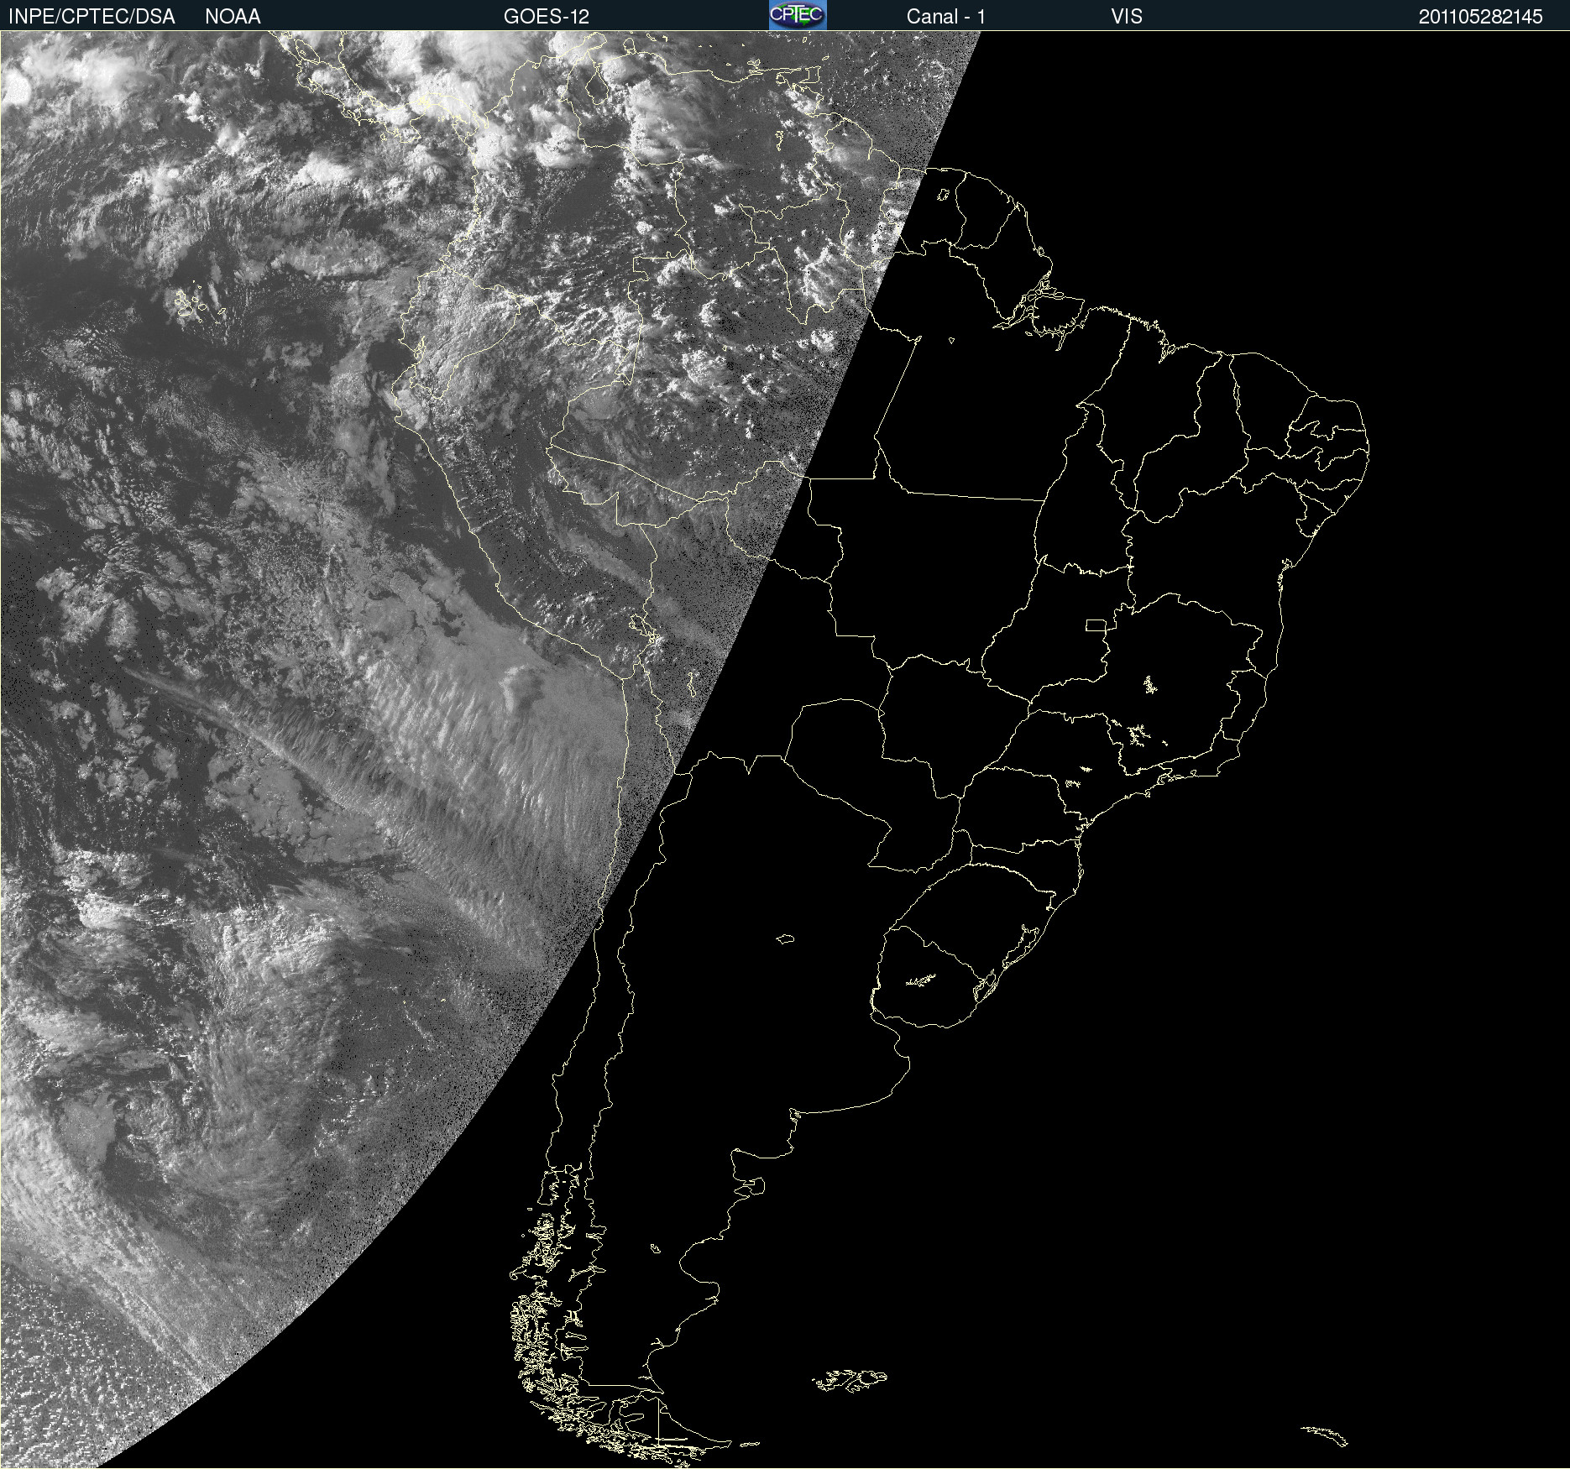
Task: Click the NOAA label in header
Action: click(x=233, y=17)
